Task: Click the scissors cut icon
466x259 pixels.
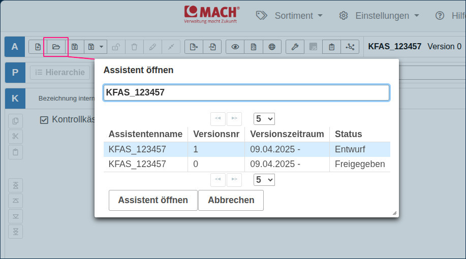Action: point(15,136)
